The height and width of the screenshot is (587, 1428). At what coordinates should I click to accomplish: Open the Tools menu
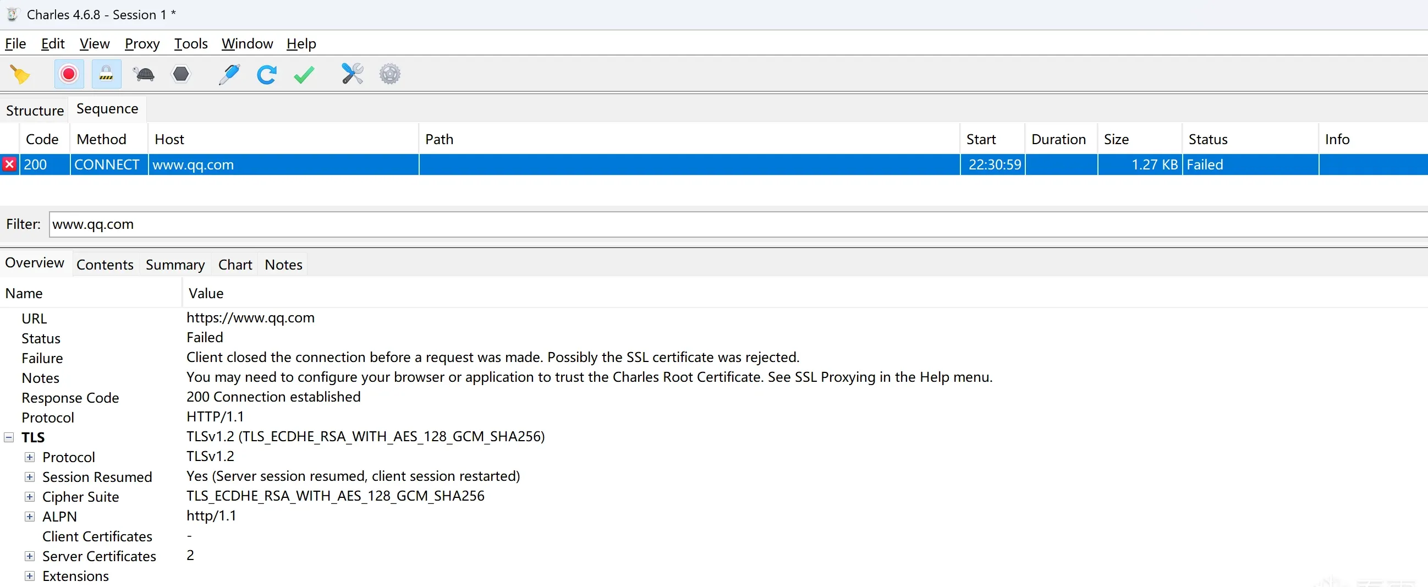click(x=191, y=43)
